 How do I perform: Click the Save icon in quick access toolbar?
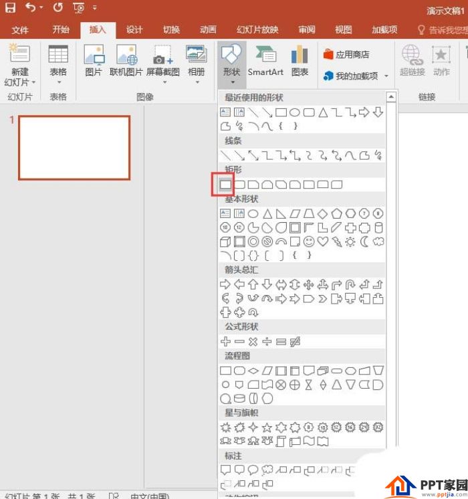tap(11, 9)
